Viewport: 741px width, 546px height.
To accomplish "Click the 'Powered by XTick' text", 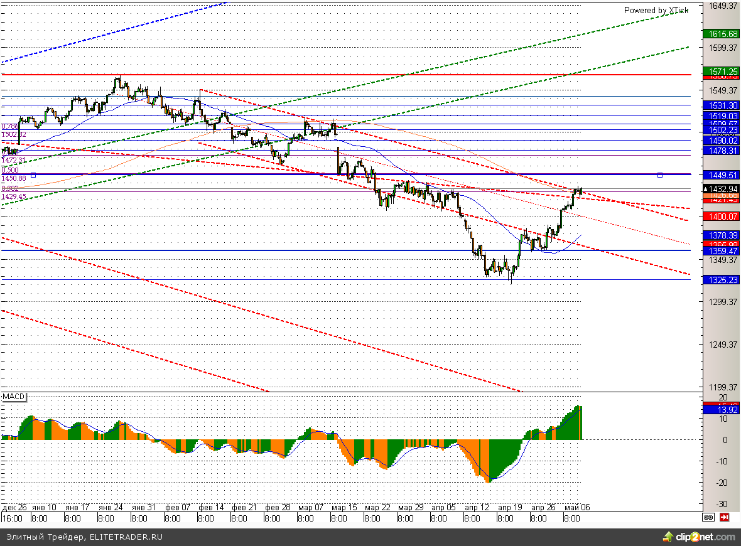I will tap(656, 10).
